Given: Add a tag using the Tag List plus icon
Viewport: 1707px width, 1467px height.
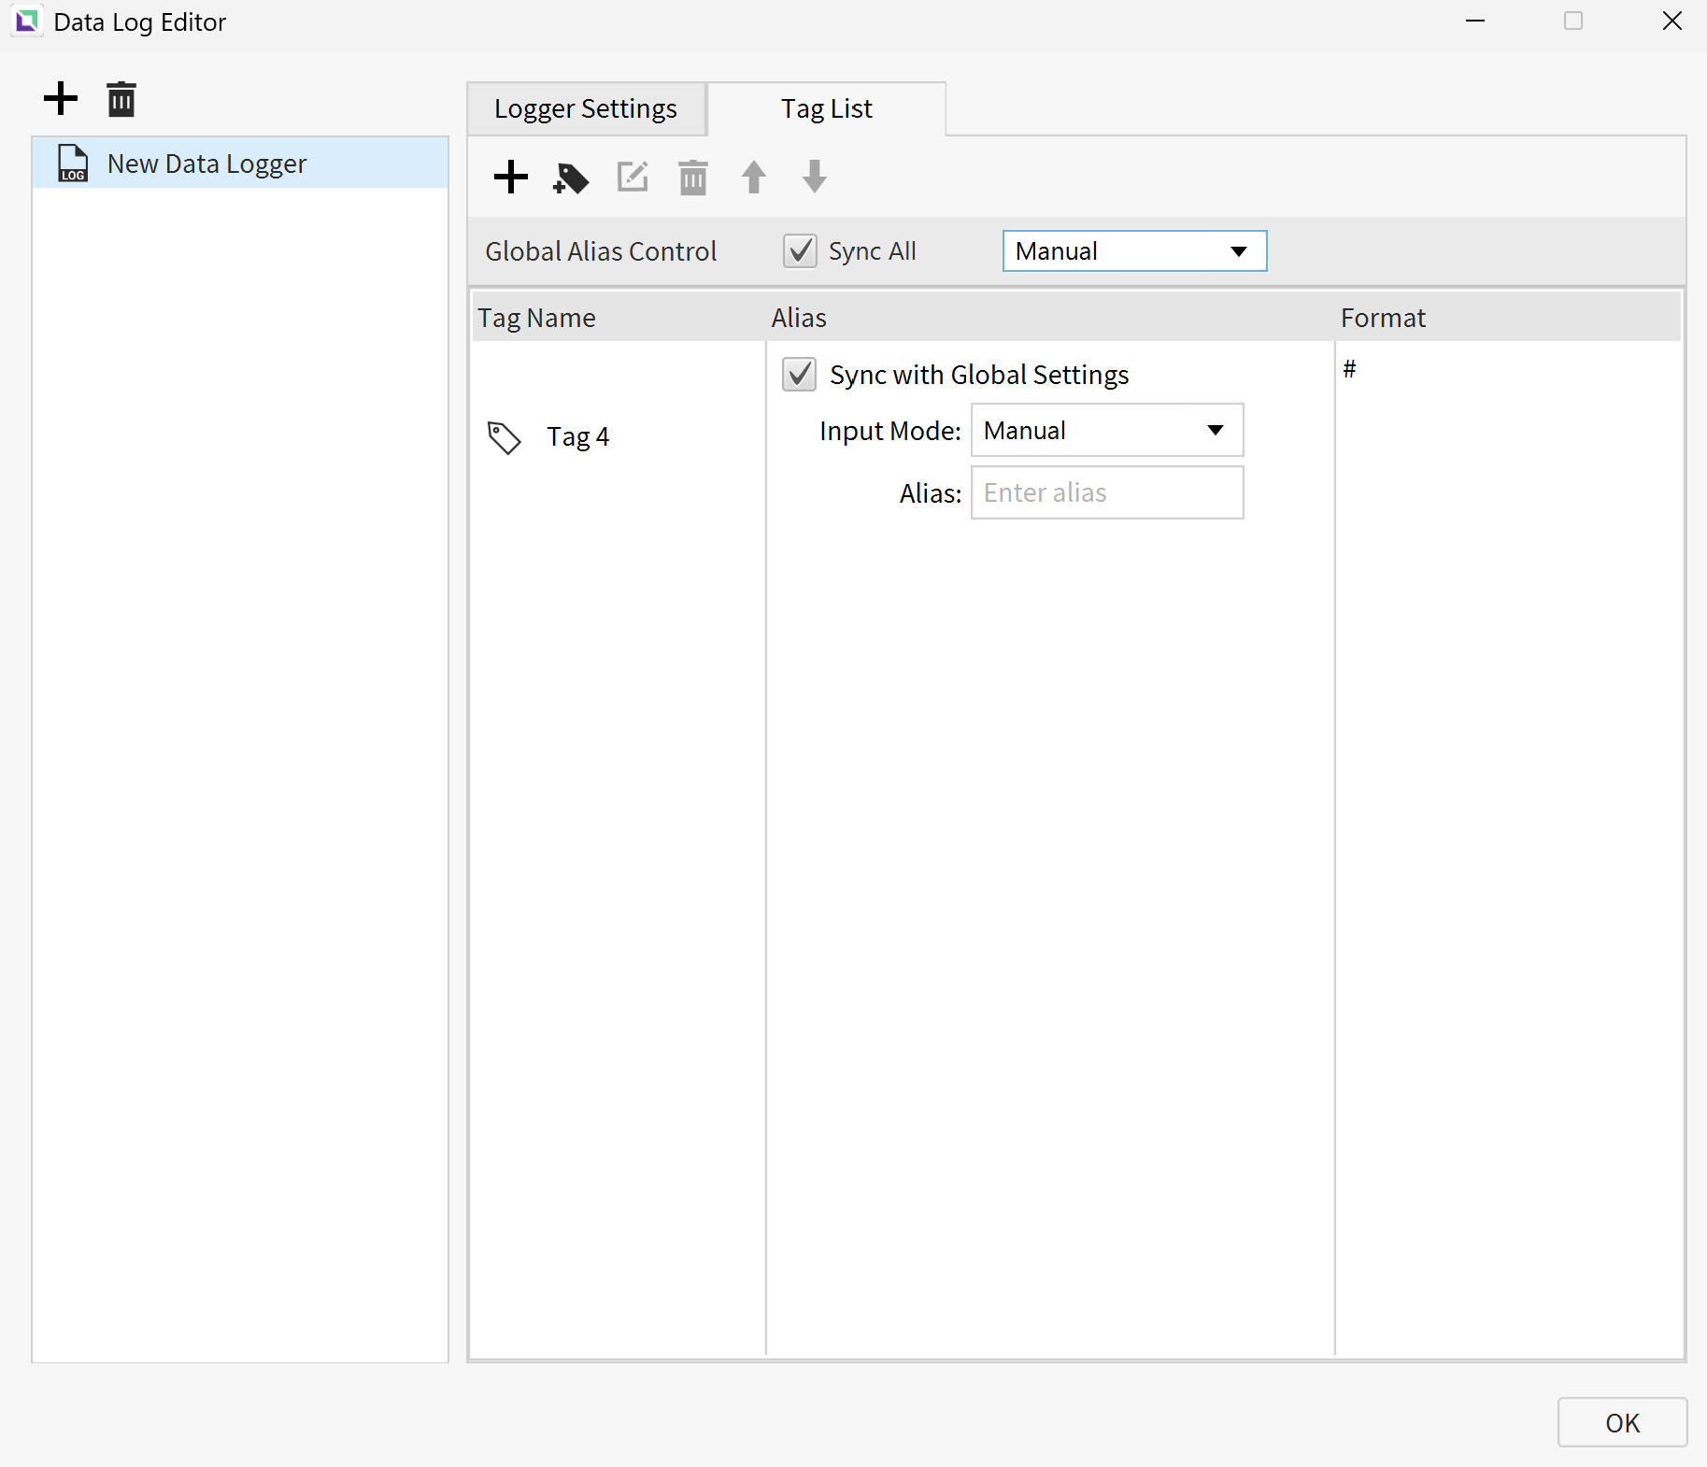Looking at the screenshot, I should [511, 177].
